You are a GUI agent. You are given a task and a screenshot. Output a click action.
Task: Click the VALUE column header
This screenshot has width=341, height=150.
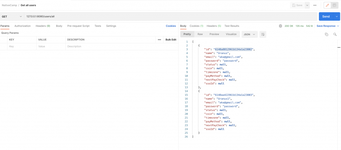pos(42,40)
